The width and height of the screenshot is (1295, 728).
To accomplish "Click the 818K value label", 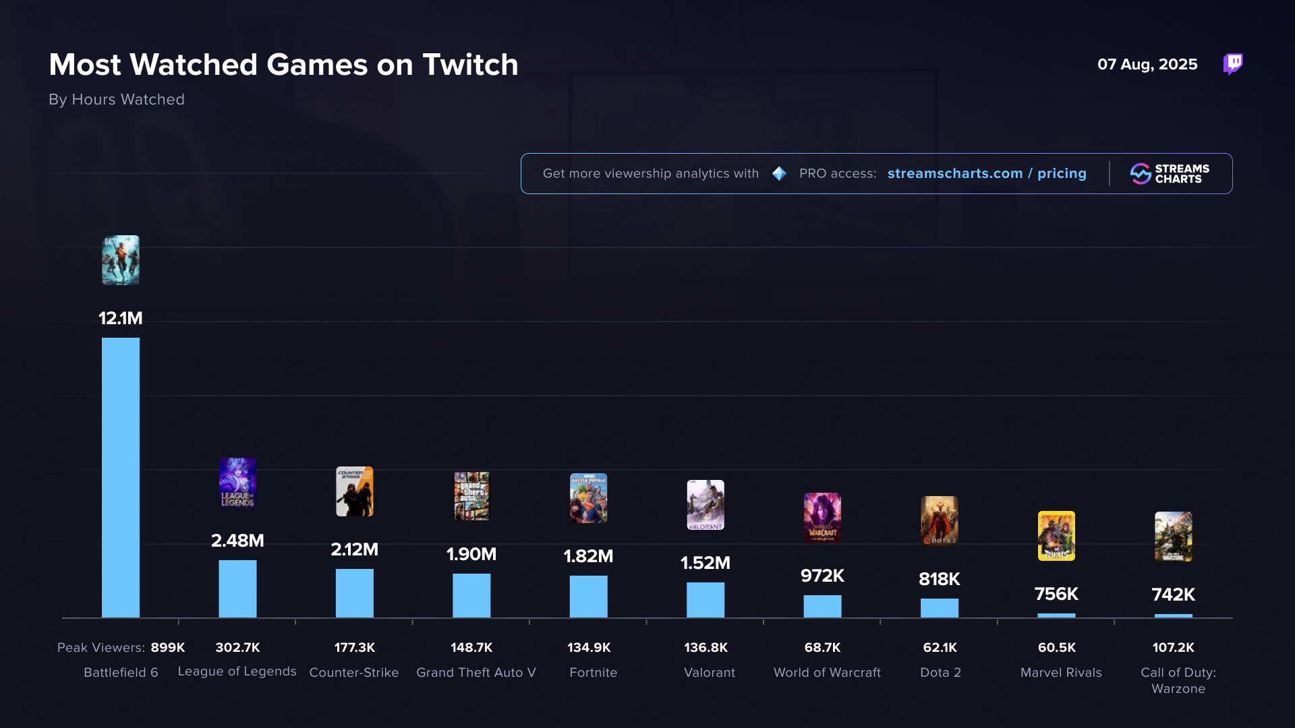I will (x=940, y=579).
